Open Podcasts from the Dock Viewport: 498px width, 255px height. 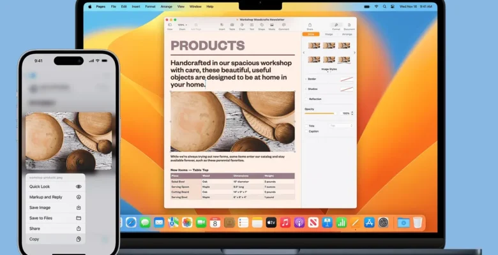pos(299,222)
